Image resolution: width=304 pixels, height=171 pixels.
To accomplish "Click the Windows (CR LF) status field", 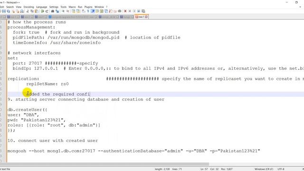I will tap(264, 169).
